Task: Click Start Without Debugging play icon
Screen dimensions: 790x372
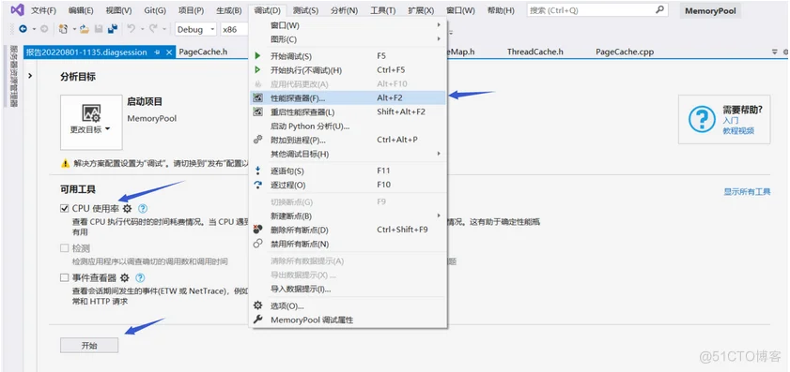Action: 258,70
